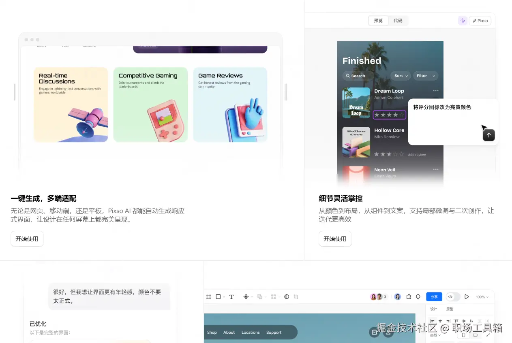Viewport: 512px width, 343px height.
Task: Click the purple cursor select icon
Action: 463,21
